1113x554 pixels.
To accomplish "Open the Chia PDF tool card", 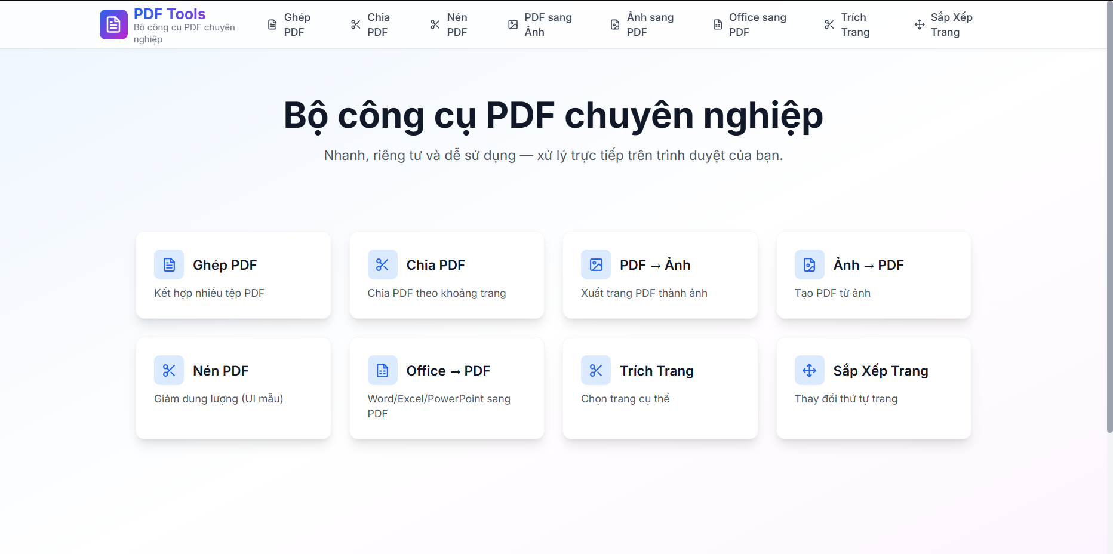I will click(447, 275).
